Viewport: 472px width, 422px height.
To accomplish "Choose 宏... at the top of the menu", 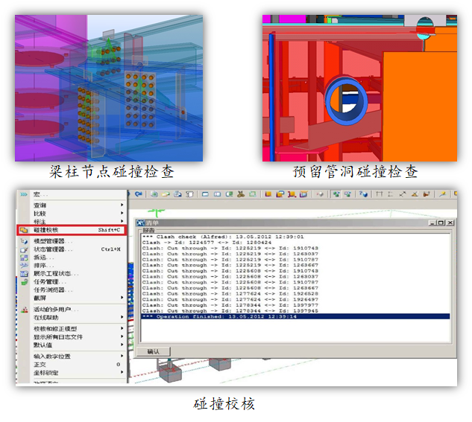I will point(72,194).
